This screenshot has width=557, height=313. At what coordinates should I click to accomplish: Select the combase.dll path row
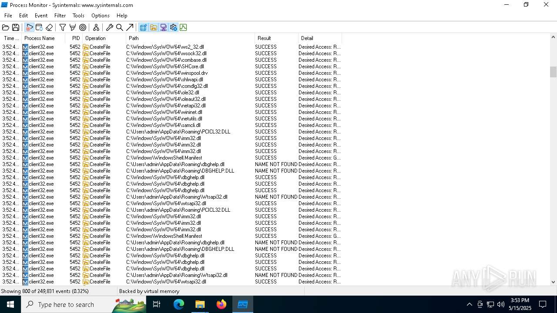[x=171, y=60]
